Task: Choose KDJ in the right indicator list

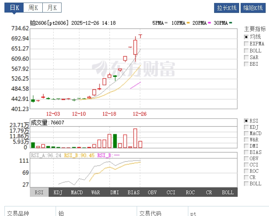Action: tap(246, 127)
